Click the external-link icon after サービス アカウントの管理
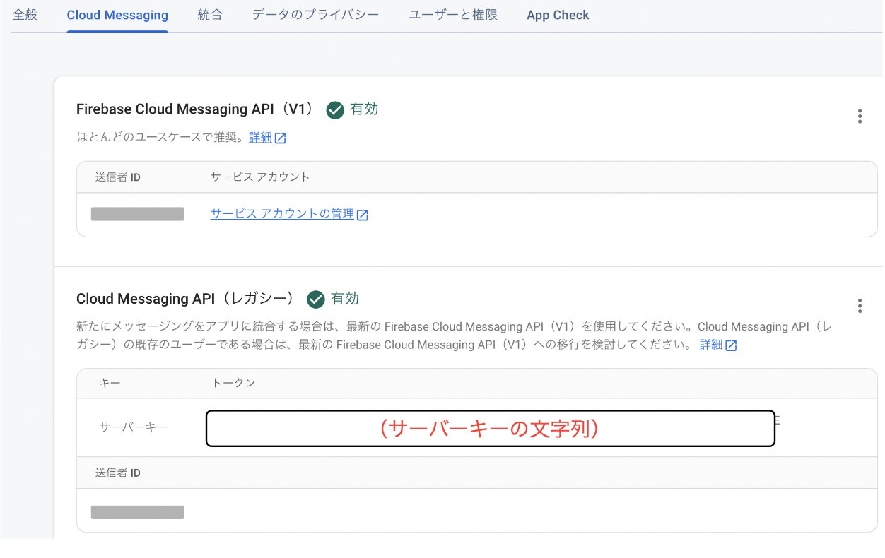The height and width of the screenshot is (558, 885). (363, 215)
